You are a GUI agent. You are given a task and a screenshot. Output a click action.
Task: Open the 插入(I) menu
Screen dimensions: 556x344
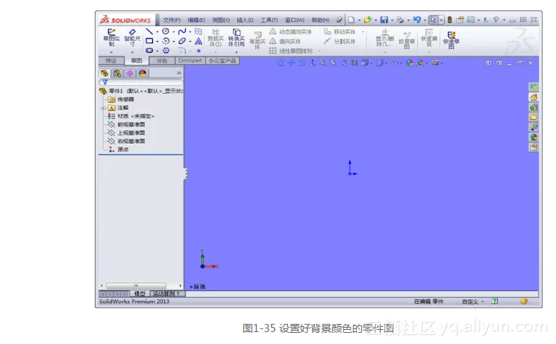(x=245, y=20)
